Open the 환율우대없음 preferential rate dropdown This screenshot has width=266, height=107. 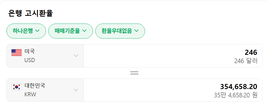click(x=120, y=31)
